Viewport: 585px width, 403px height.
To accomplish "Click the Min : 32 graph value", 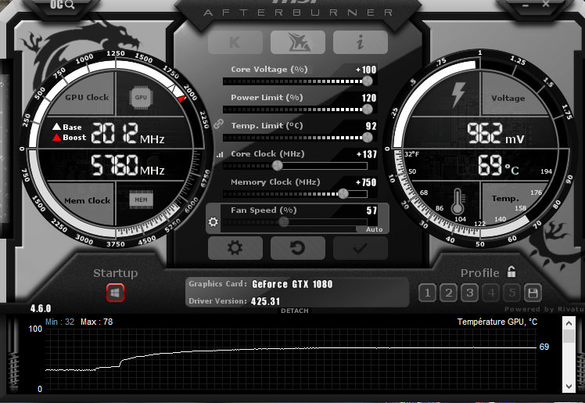I will pyautogui.click(x=59, y=322).
